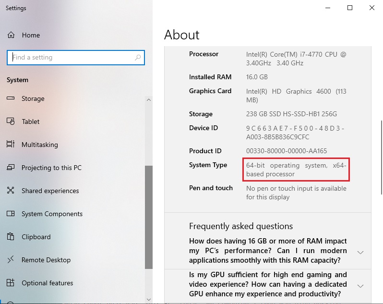Focus the Find a setting search box
383x304 pixels.
76,58
